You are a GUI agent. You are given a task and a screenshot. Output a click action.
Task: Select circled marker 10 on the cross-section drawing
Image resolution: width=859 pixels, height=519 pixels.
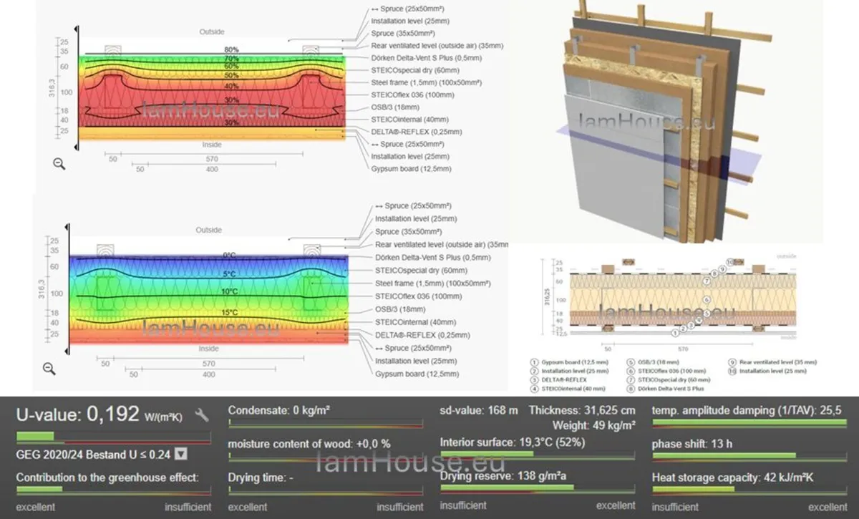tap(729, 263)
